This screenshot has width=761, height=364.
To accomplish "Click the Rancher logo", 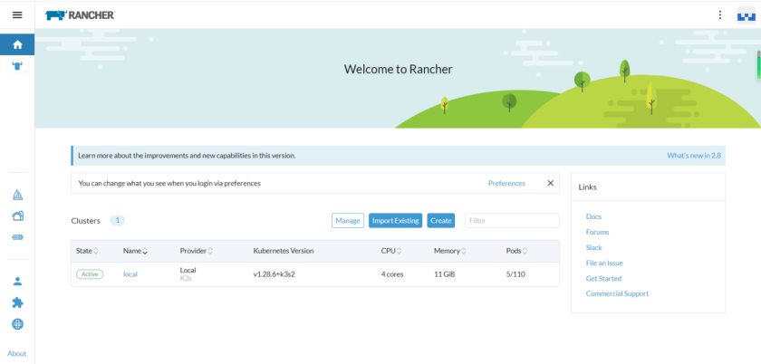I will point(80,15).
